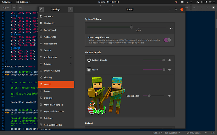Open Bluetooth settings panel
217x135 pixels.
point(49,23)
